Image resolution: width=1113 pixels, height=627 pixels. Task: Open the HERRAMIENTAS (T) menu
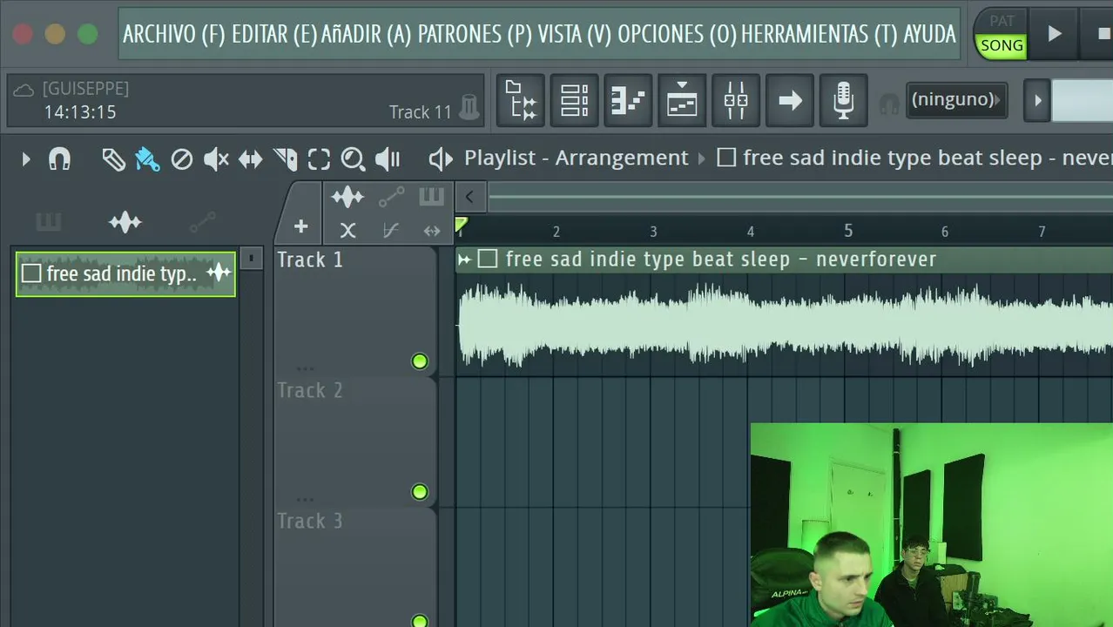pos(818,34)
